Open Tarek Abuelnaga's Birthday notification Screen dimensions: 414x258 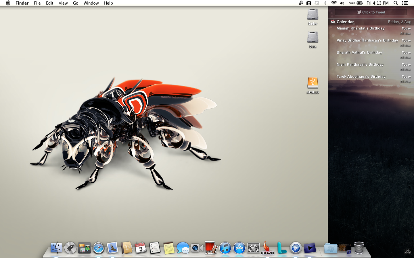coord(371,79)
